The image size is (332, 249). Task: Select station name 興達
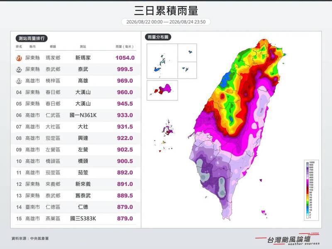(83, 138)
